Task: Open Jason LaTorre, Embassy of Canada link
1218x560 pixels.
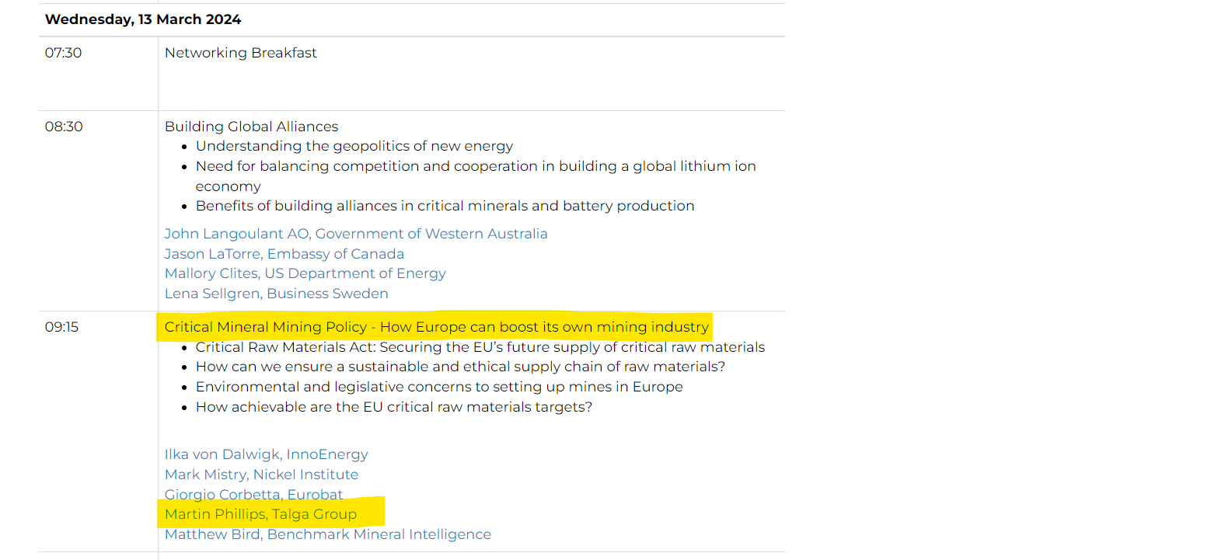Action: pyautogui.click(x=284, y=254)
